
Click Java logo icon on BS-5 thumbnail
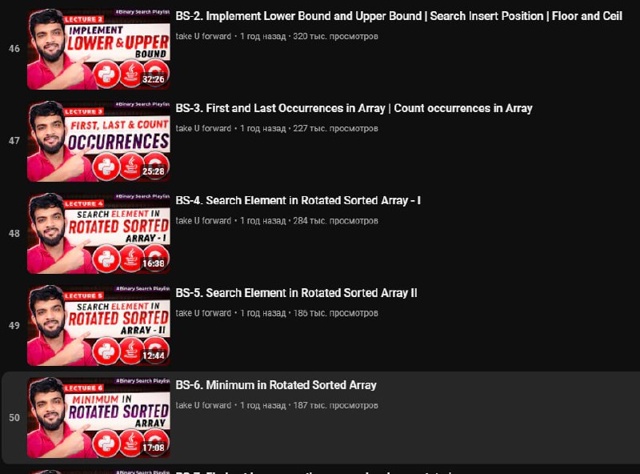click(x=131, y=351)
